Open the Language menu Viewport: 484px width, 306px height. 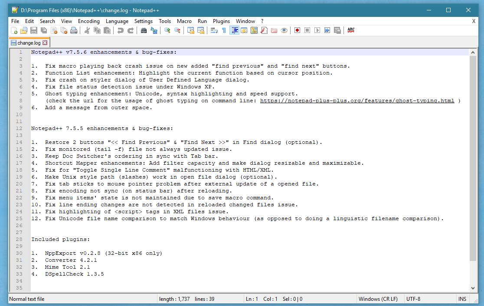pyautogui.click(x=117, y=21)
